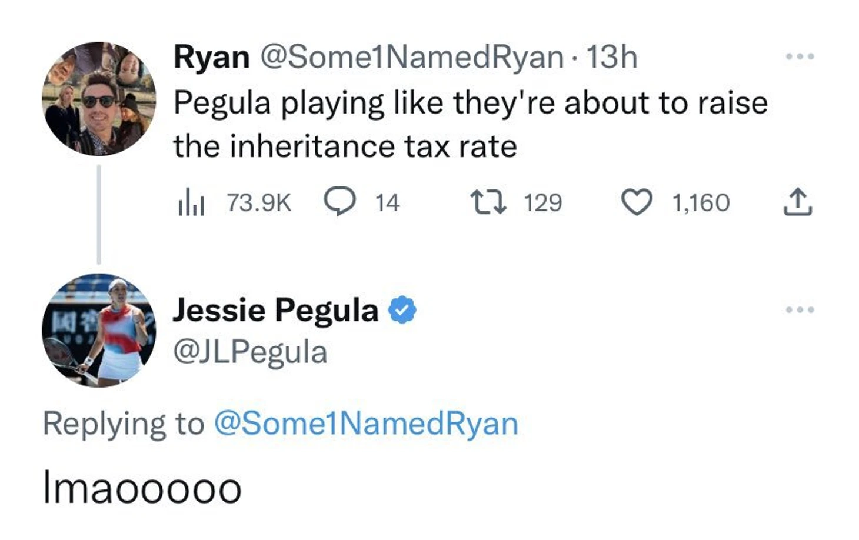The width and height of the screenshot is (859, 540).
Task: Click Jessie Pegula's blue verified badge
Action: [x=402, y=310]
